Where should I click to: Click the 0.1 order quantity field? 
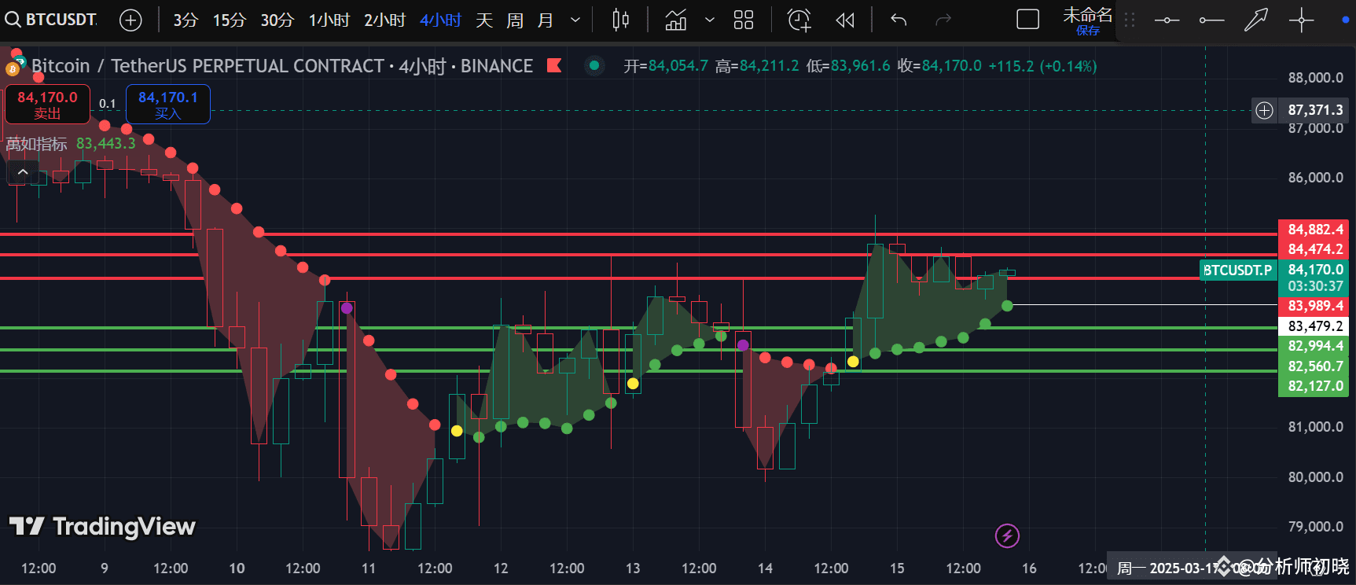click(x=108, y=104)
